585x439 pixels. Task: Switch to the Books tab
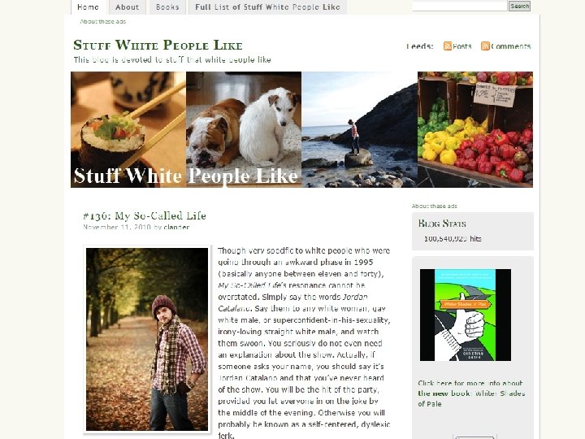pyautogui.click(x=167, y=7)
